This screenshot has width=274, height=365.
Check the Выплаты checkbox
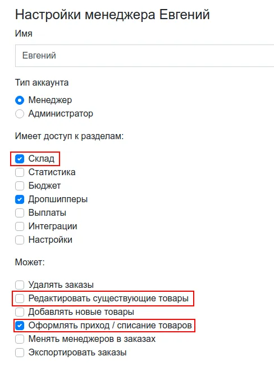click(x=20, y=213)
